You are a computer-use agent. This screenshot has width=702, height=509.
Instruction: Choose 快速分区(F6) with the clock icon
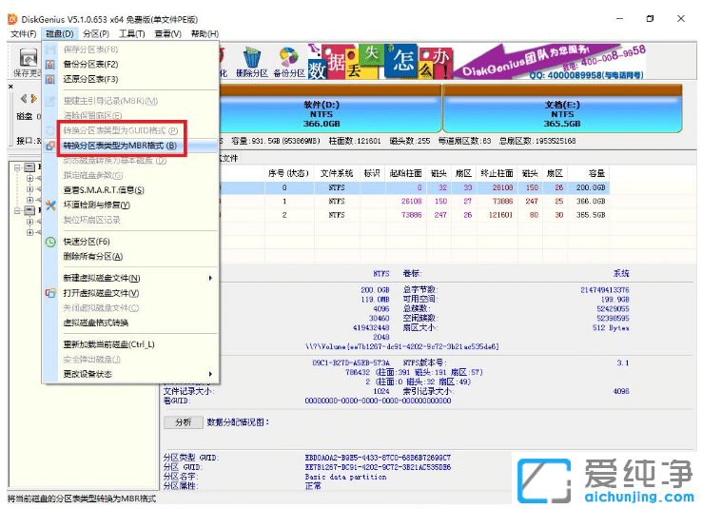click(x=86, y=242)
